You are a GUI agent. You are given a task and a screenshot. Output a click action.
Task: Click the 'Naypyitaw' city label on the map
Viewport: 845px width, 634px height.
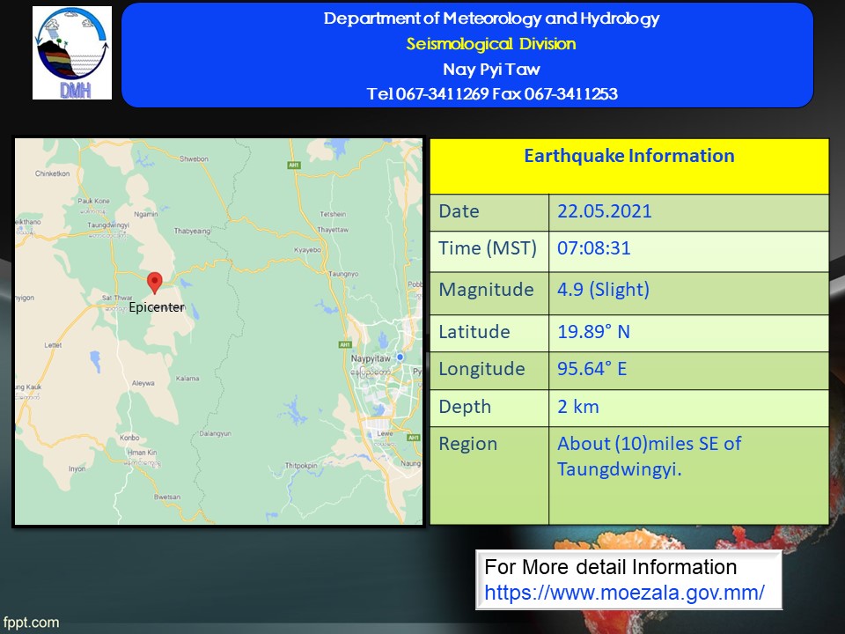click(371, 358)
